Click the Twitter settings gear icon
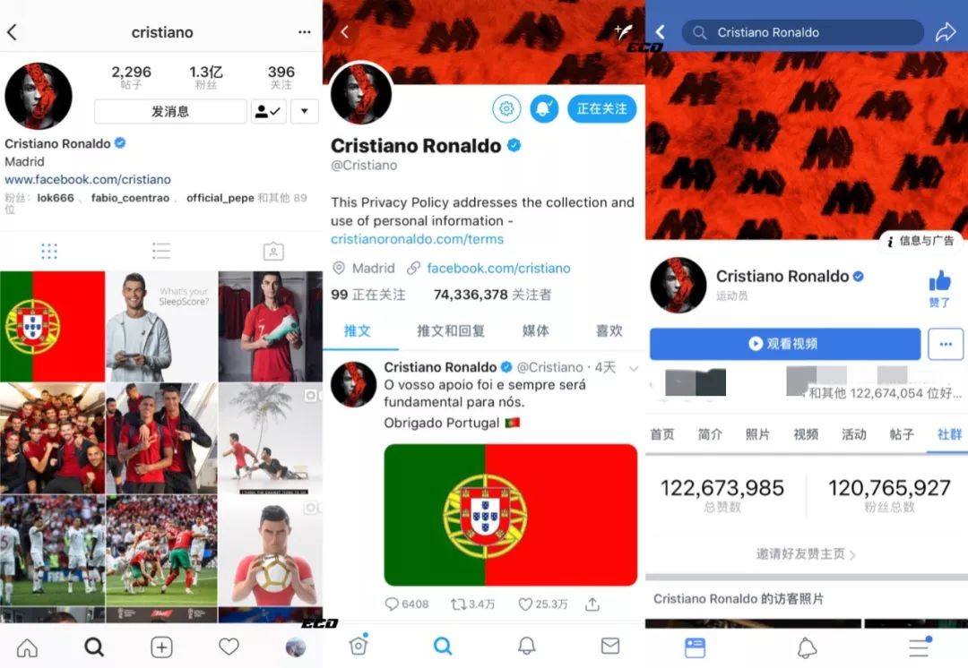Screen dimensions: 968x668 click(x=506, y=108)
